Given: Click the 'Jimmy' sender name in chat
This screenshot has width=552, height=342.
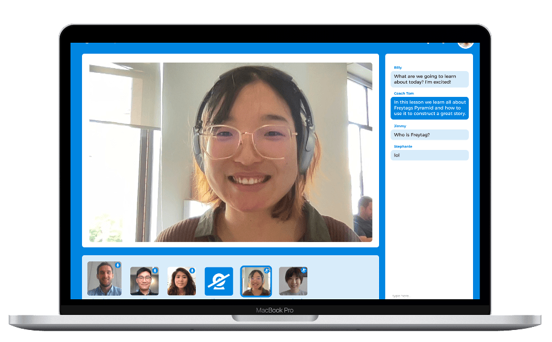Looking at the screenshot, I should tap(400, 126).
